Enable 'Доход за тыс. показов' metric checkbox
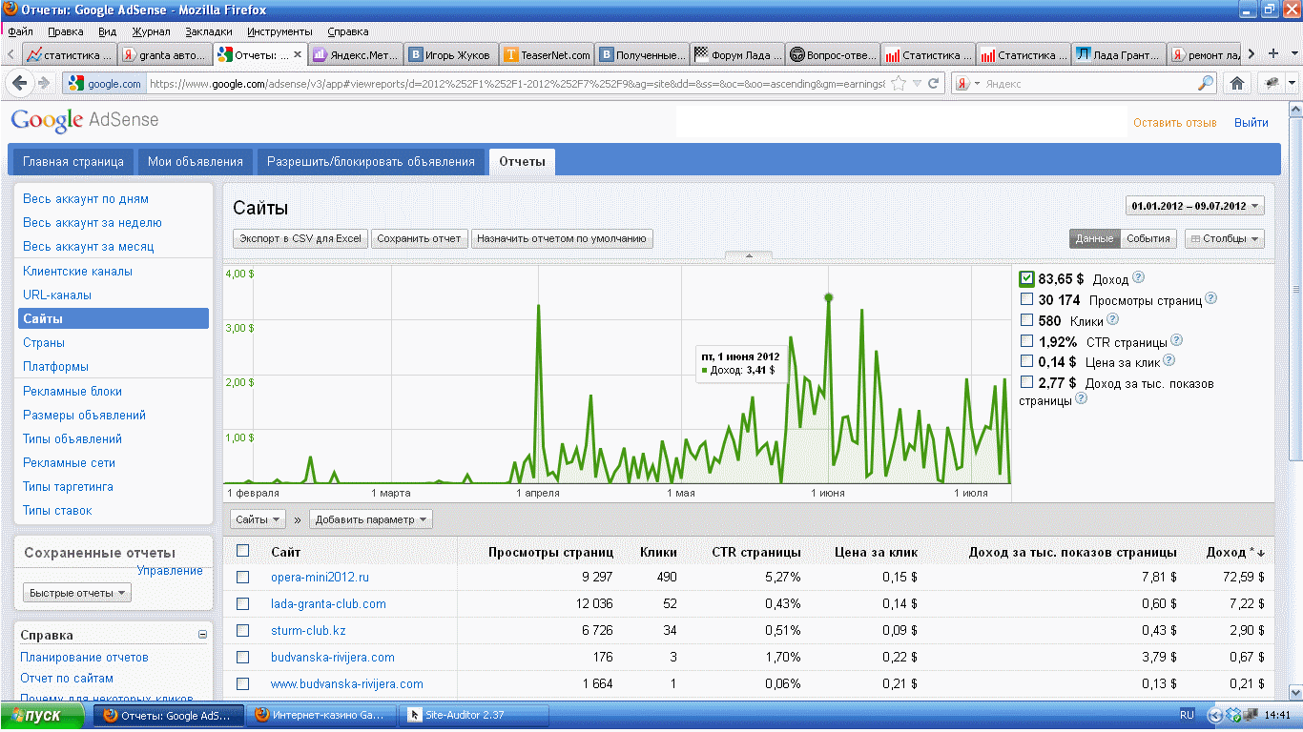The image size is (1303, 732). click(1026, 382)
